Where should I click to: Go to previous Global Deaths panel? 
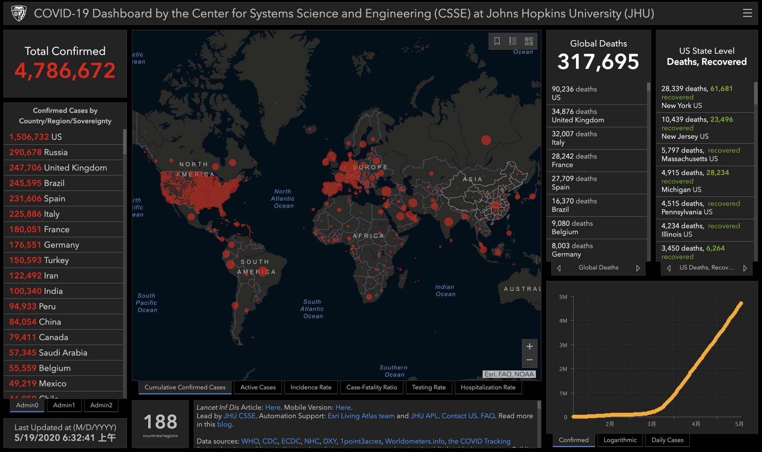tap(559, 268)
